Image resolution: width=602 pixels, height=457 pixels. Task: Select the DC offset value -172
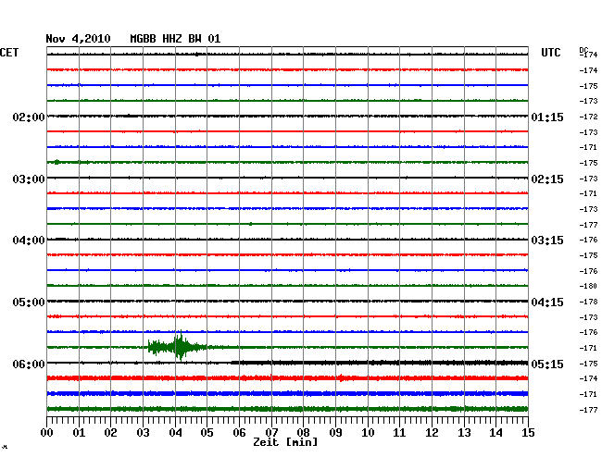(588, 117)
